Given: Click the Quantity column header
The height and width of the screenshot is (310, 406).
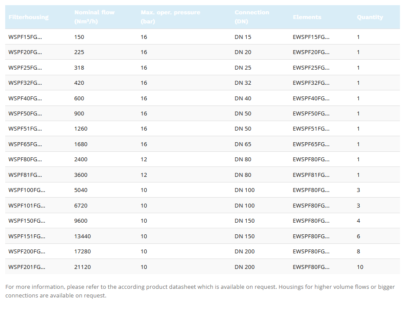Looking at the screenshot, I should point(370,17).
